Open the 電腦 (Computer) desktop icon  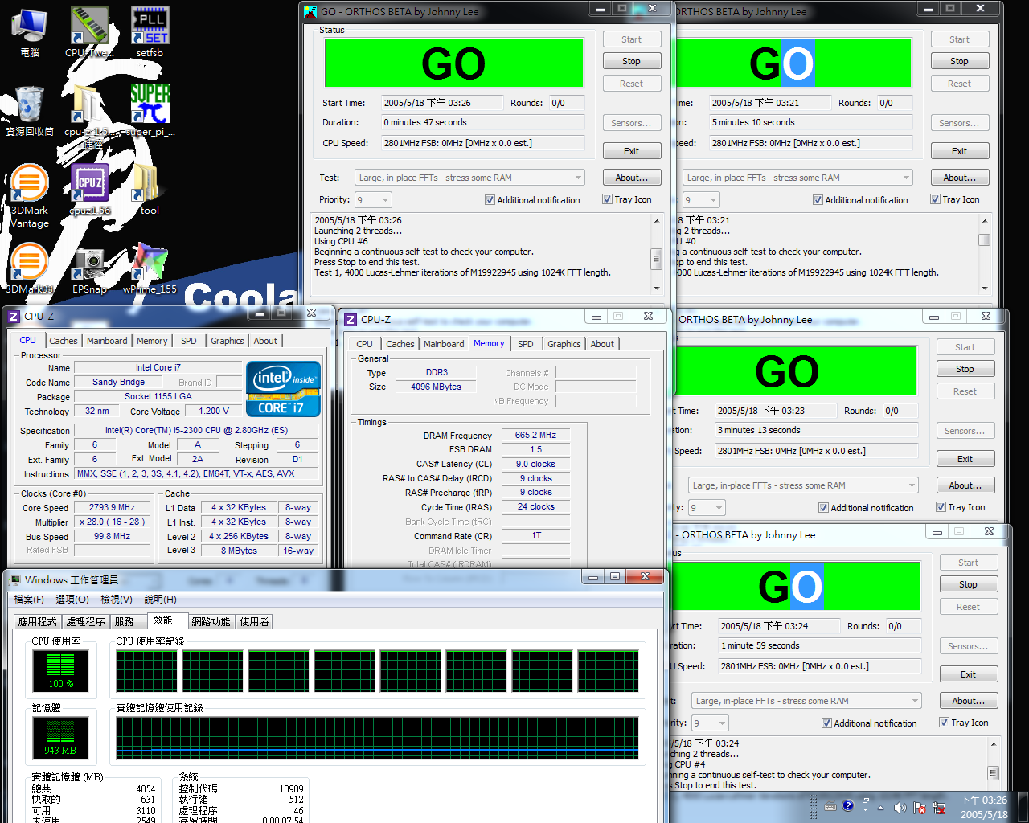pyautogui.click(x=29, y=32)
